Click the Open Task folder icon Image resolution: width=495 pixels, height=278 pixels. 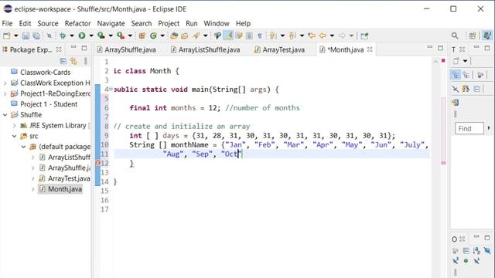click(x=185, y=36)
